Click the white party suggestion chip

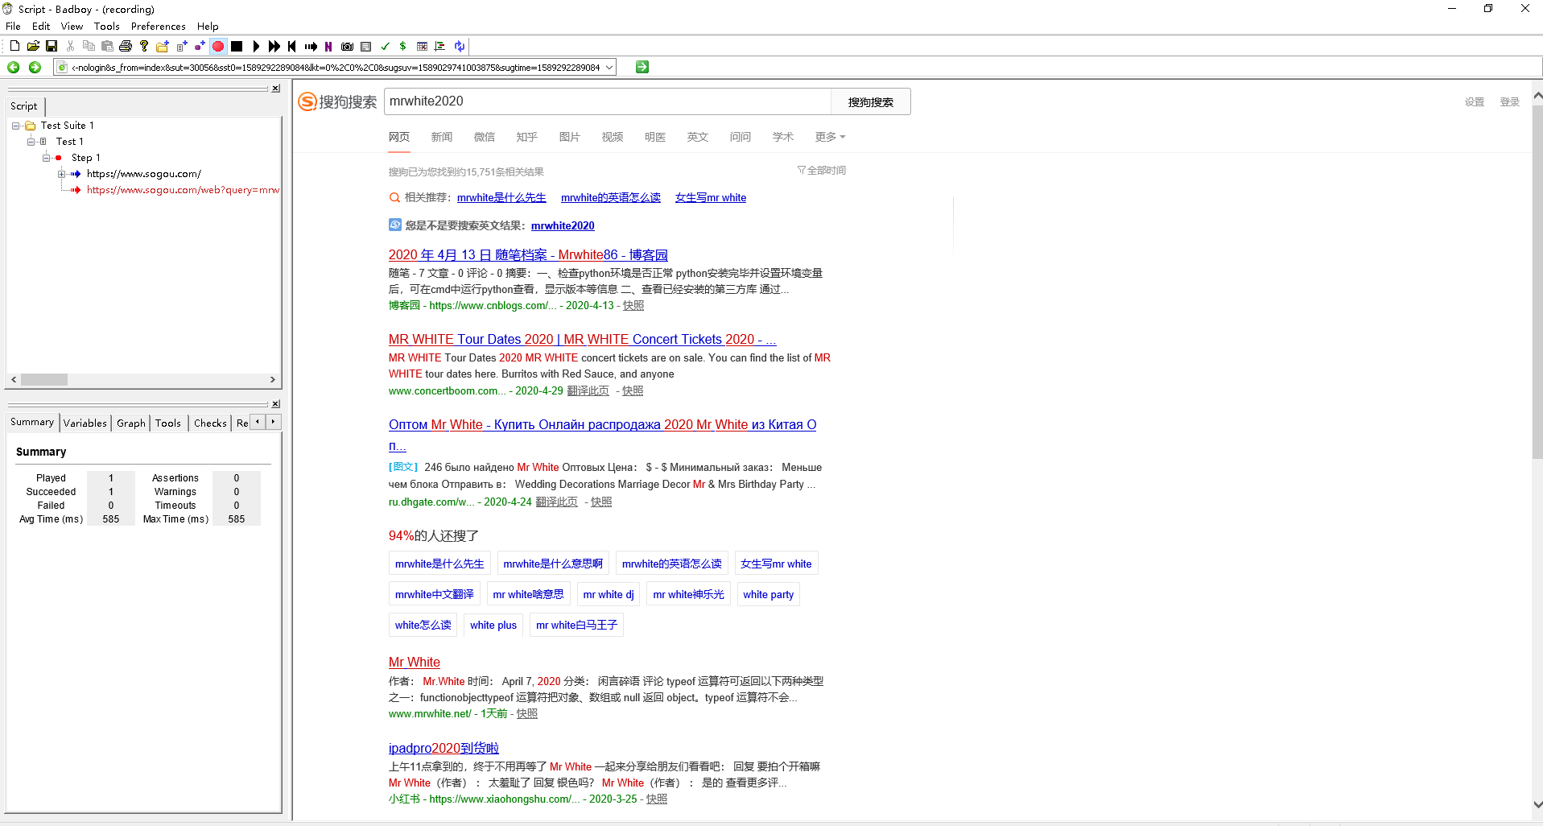click(768, 595)
